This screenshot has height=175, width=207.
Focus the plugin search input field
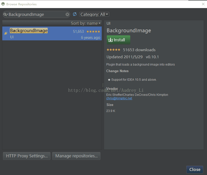click(37, 14)
